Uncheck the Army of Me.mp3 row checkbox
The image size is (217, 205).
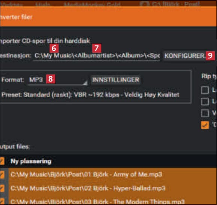pyautogui.click(x=2, y=175)
